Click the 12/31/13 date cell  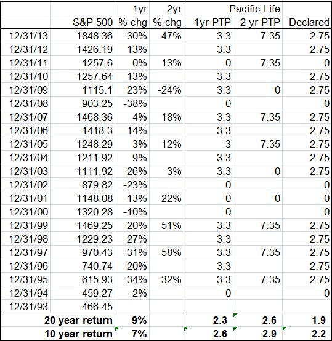click(26, 36)
